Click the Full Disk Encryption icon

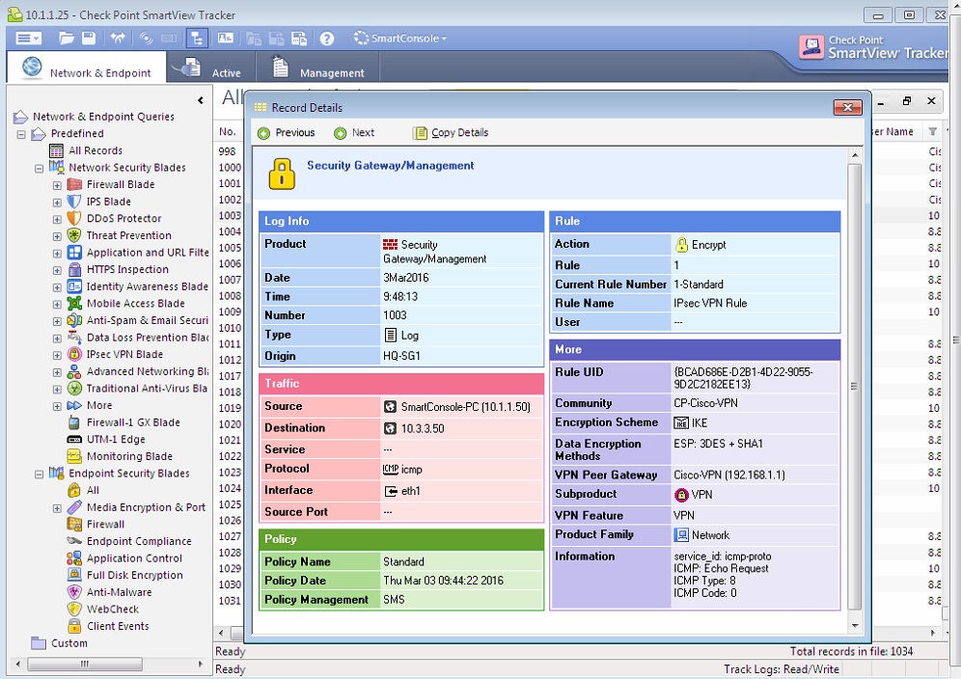pos(74,575)
